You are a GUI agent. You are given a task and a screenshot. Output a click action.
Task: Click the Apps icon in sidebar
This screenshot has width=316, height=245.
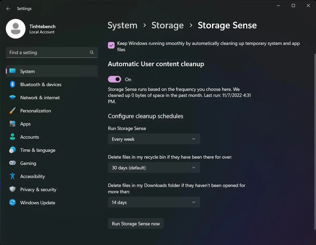[x=12, y=124]
